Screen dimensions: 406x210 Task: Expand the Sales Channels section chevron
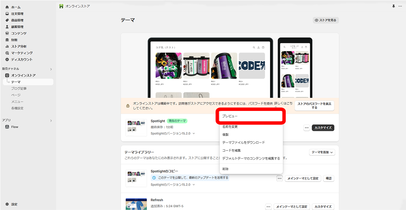tap(51, 69)
